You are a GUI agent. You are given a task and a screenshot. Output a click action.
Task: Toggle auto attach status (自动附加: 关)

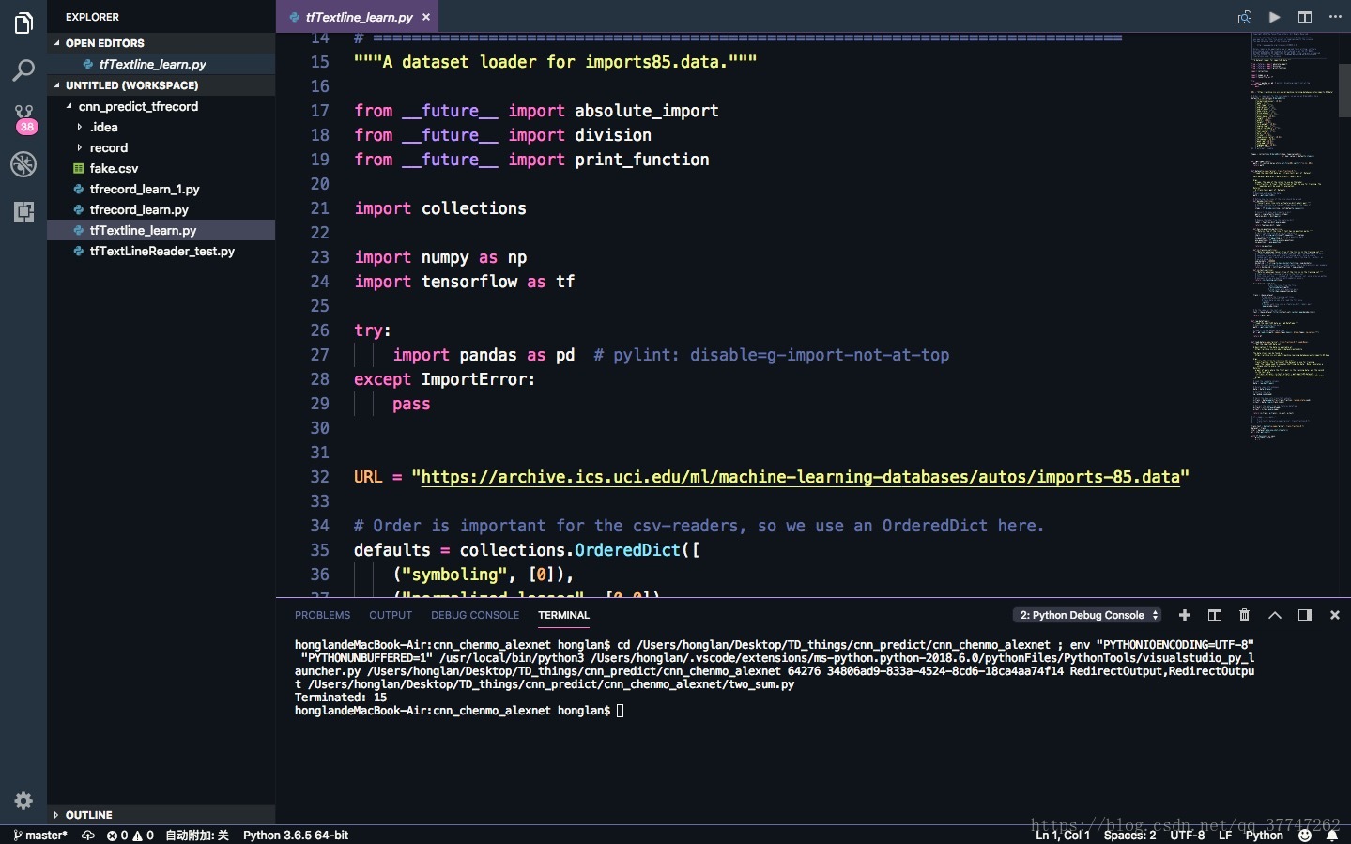point(197,836)
